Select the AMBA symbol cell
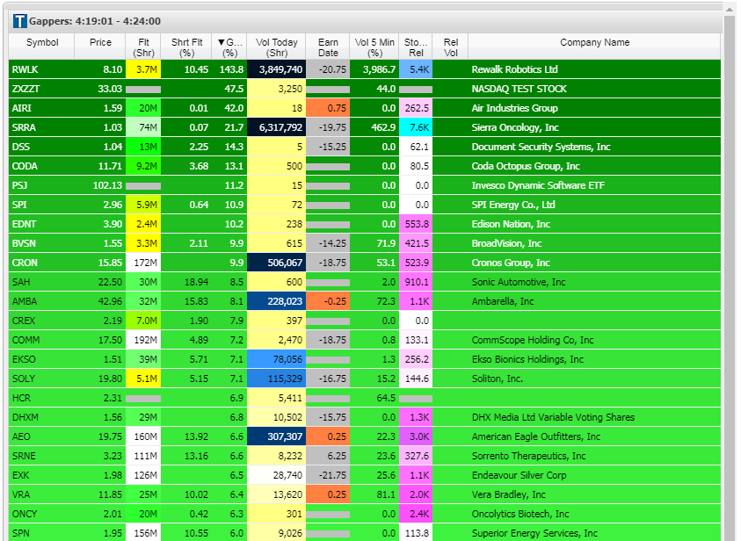 coord(42,301)
